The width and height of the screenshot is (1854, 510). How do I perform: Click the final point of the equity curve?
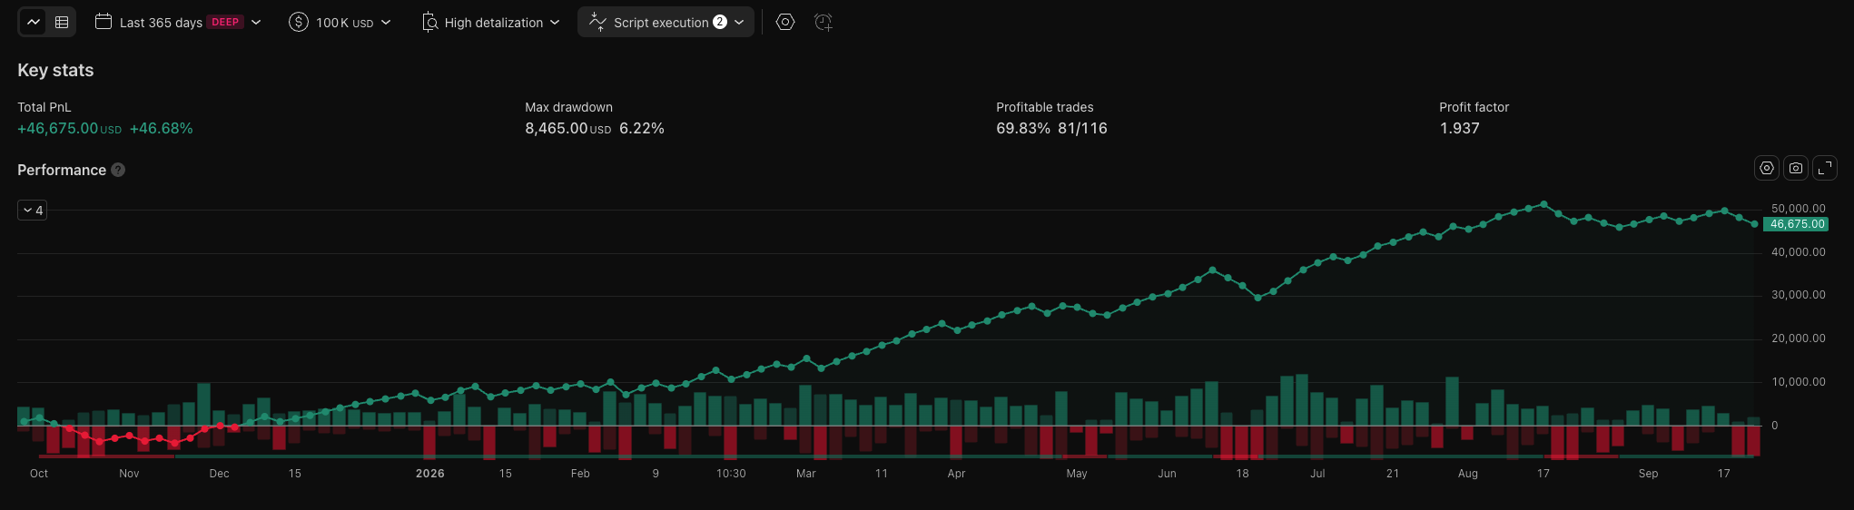(x=1754, y=223)
